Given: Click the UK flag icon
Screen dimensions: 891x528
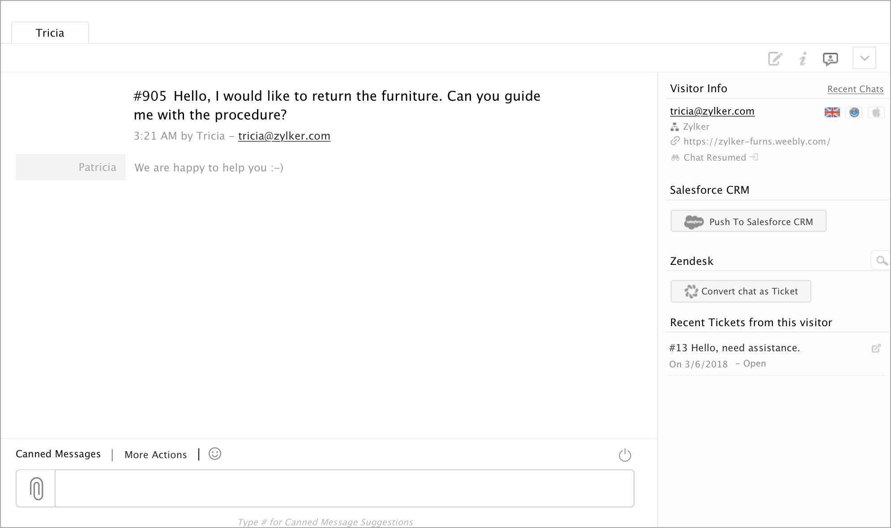Looking at the screenshot, I should (x=832, y=112).
